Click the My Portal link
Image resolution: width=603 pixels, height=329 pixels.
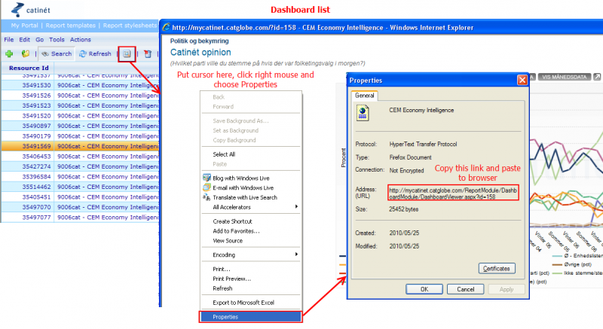(25, 26)
